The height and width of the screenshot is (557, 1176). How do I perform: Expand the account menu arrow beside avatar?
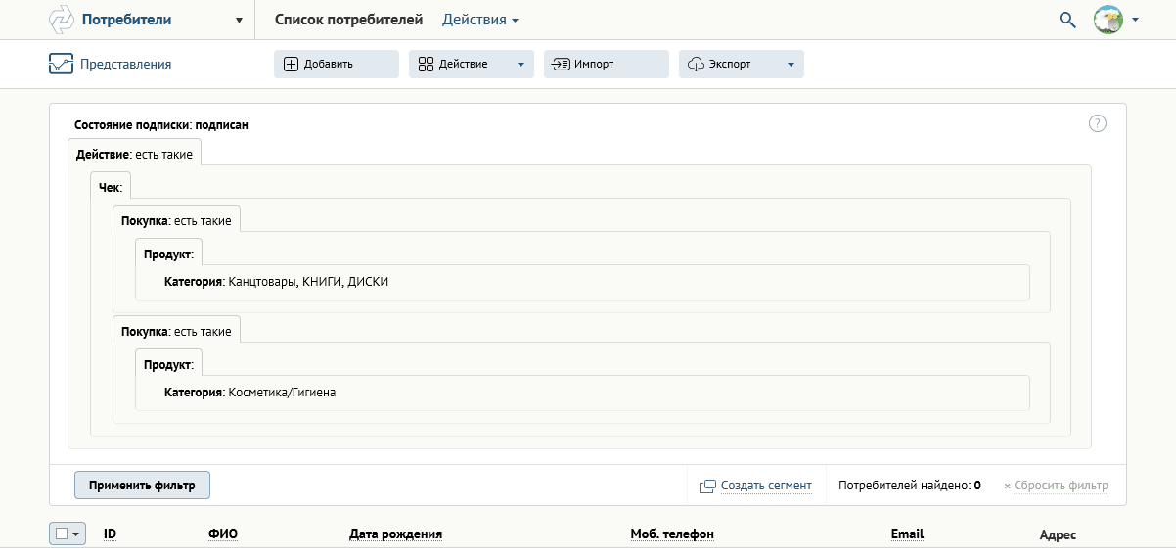click(x=1135, y=20)
